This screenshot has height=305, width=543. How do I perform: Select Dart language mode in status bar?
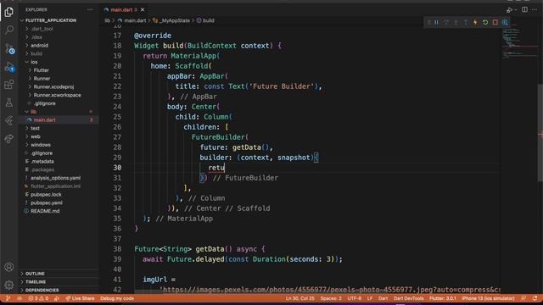[383, 298]
